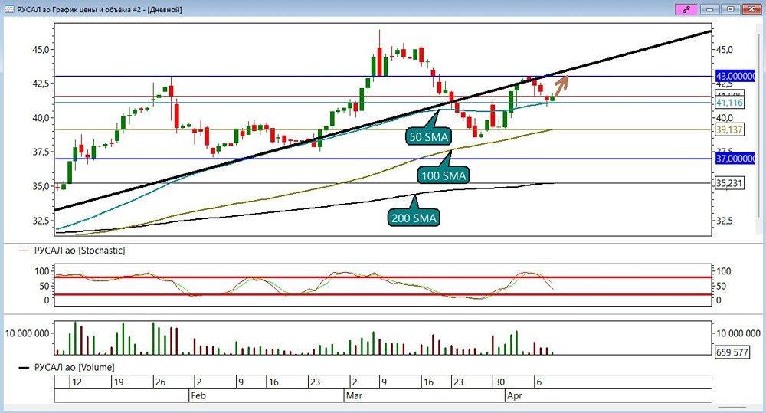Viewport: 766px width, 413px height.
Task: Click the 41,116 moving average value tag
Action: pos(729,102)
